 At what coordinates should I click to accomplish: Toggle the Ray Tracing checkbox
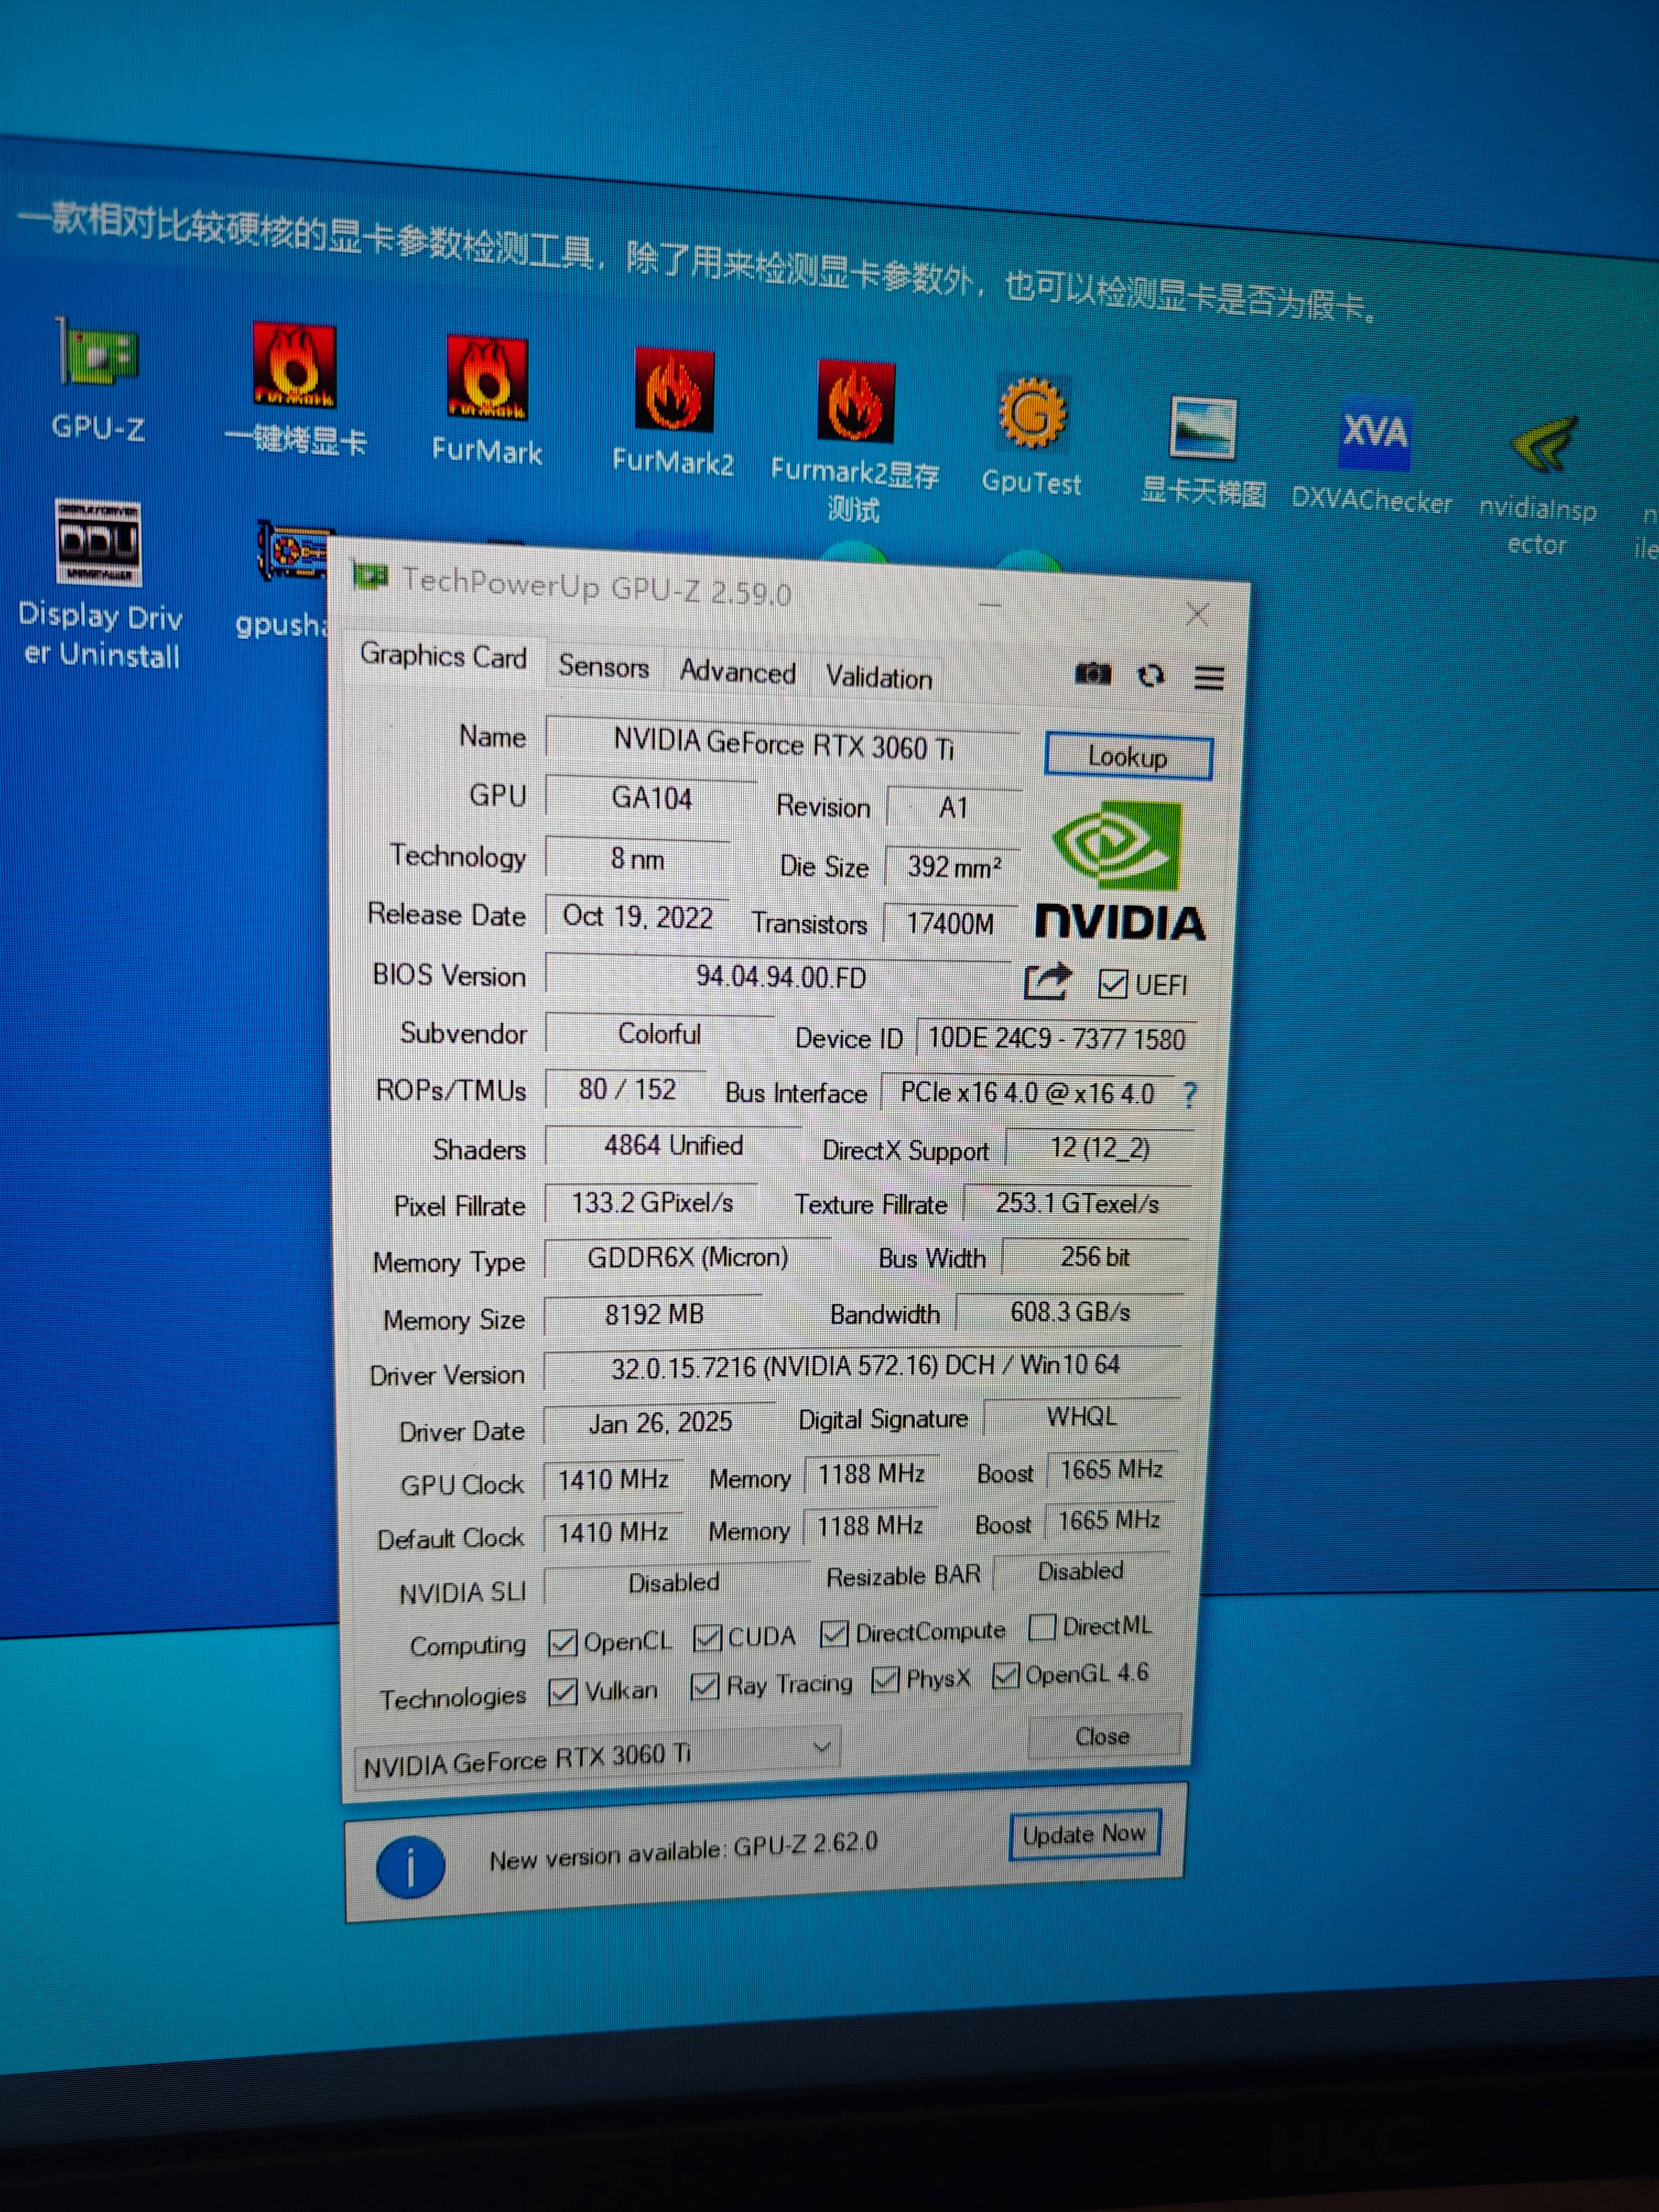click(705, 1686)
